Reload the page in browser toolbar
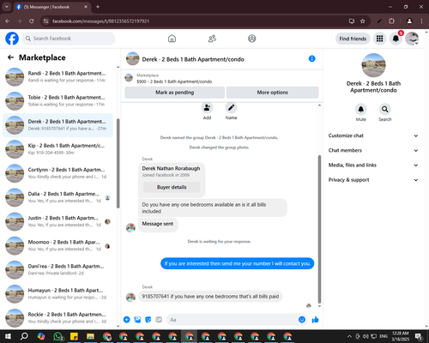This screenshot has width=429, height=343. (32, 21)
